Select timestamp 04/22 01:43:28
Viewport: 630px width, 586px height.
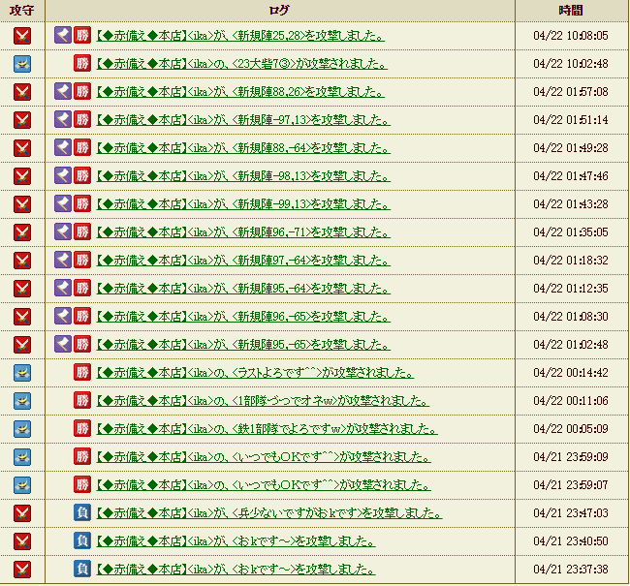pos(571,204)
